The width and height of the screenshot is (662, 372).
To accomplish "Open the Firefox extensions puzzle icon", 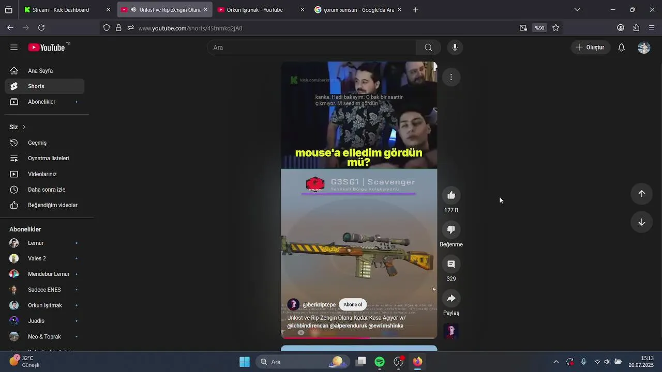I will [636, 28].
